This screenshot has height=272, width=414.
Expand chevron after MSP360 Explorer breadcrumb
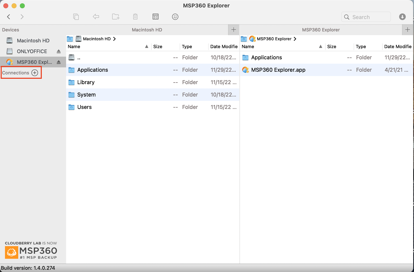295,39
